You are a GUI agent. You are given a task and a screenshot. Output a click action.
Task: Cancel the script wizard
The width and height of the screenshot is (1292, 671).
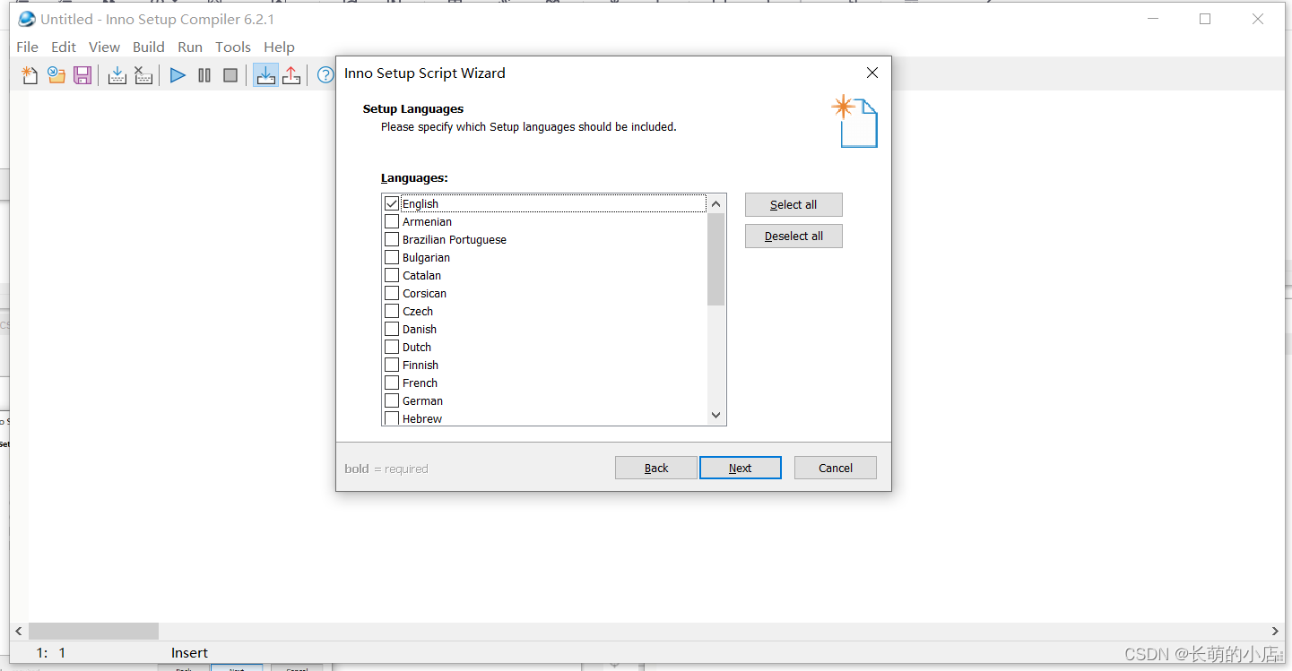click(836, 468)
